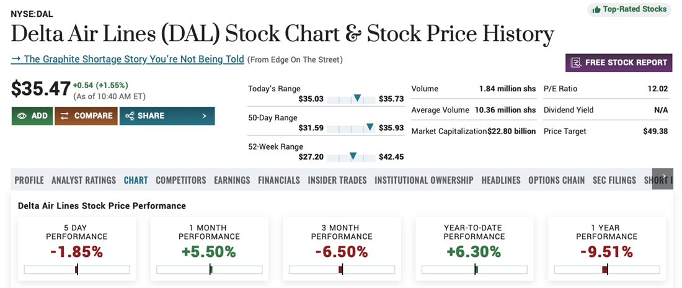682x288 pixels.
Task: Click the thumbs-up Top-Rated Stocks icon
Action: click(x=596, y=9)
